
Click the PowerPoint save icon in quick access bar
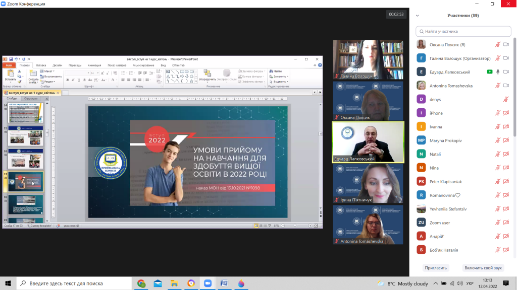click(x=11, y=59)
